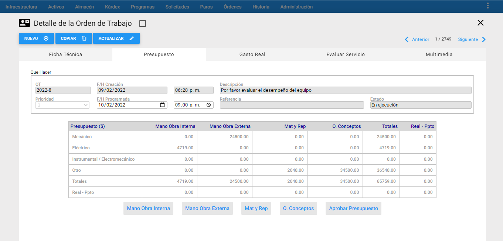
Task: Click the Mano Obra Interna column header
Action: (175, 126)
